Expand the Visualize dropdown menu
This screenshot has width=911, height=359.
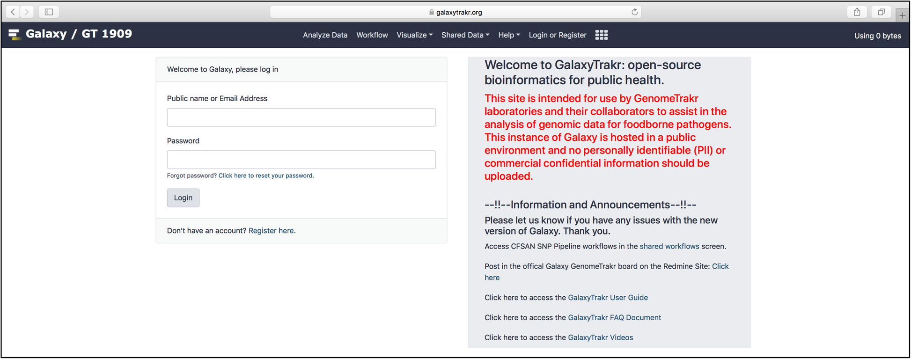[414, 35]
